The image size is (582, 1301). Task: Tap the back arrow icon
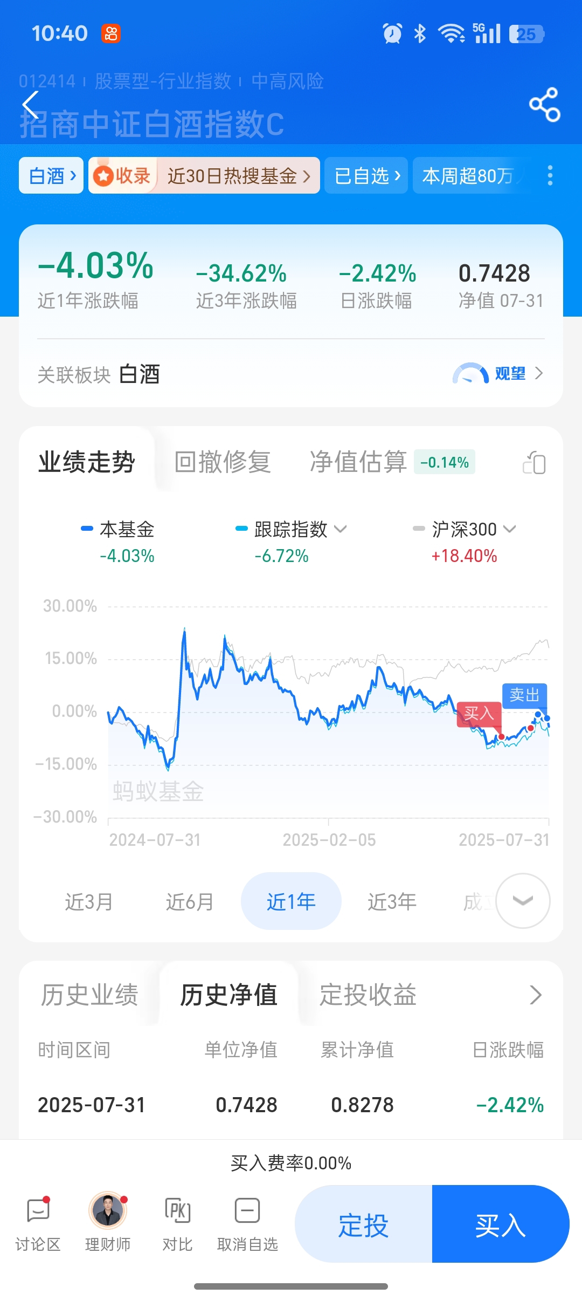31,105
